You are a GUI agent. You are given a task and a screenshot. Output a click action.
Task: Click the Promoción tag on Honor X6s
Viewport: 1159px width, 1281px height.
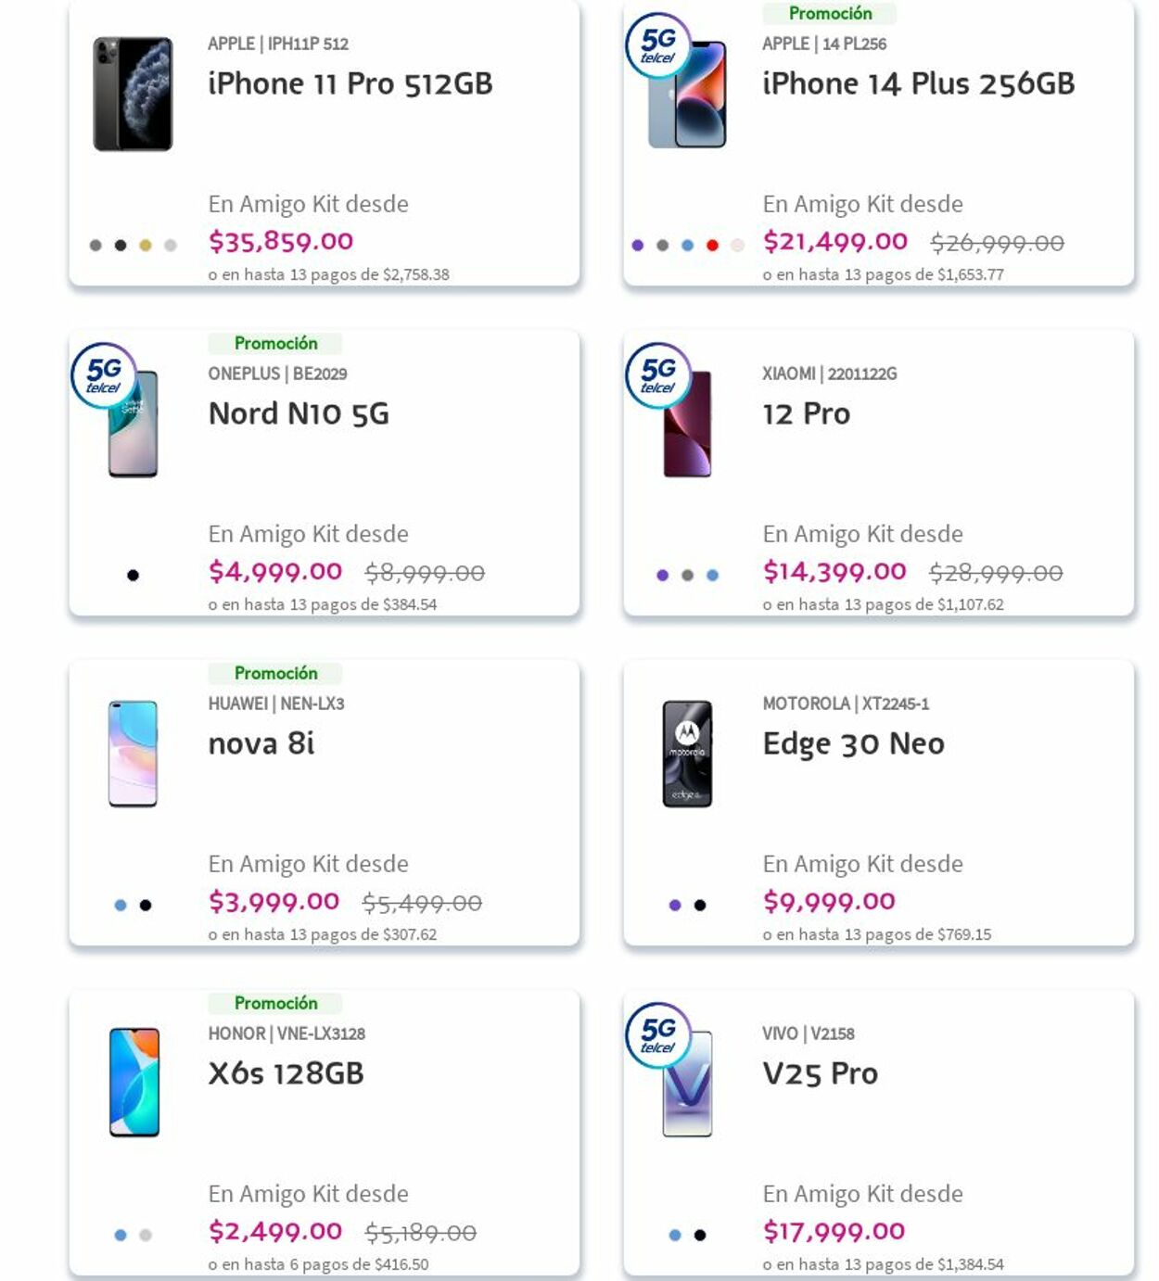(275, 1003)
